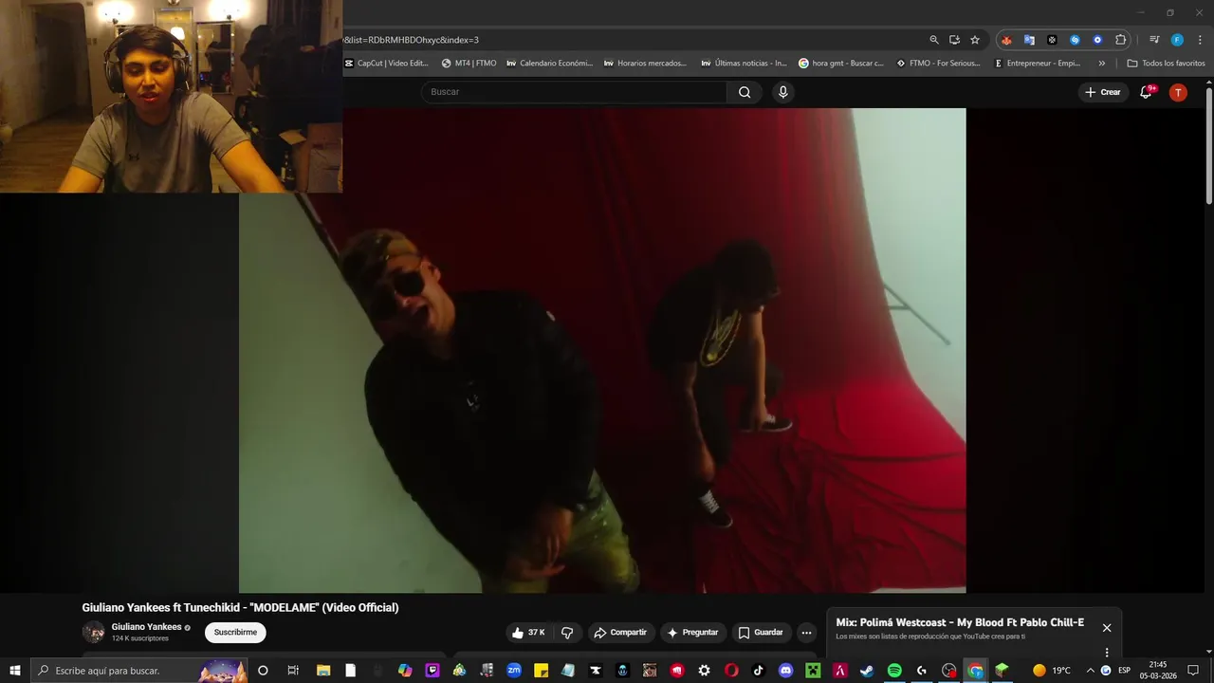Bookmark this page with the star icon
Screen dimensions: 1214x683
(x=975, y=40)
